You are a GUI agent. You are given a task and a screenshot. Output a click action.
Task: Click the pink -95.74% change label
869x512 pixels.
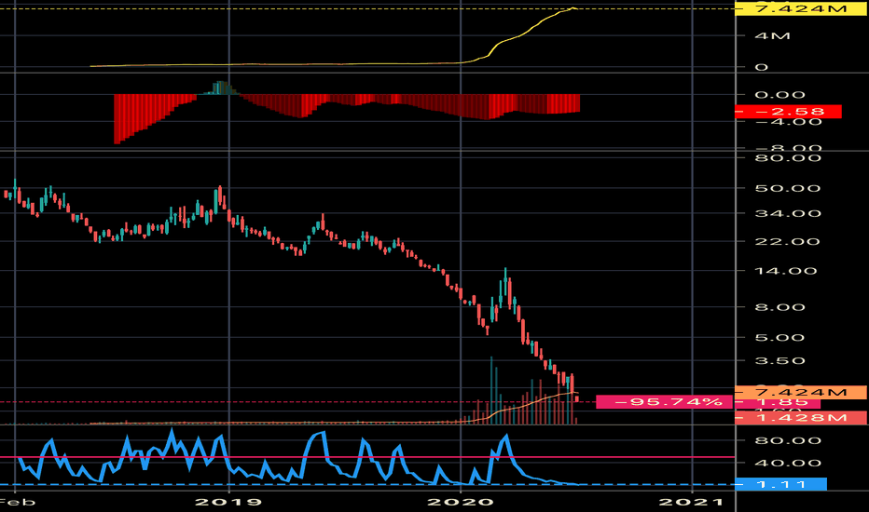665,402
